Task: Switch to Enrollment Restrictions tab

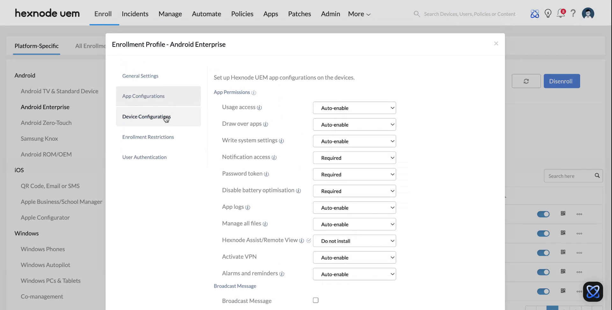Action: pos(148,137)
